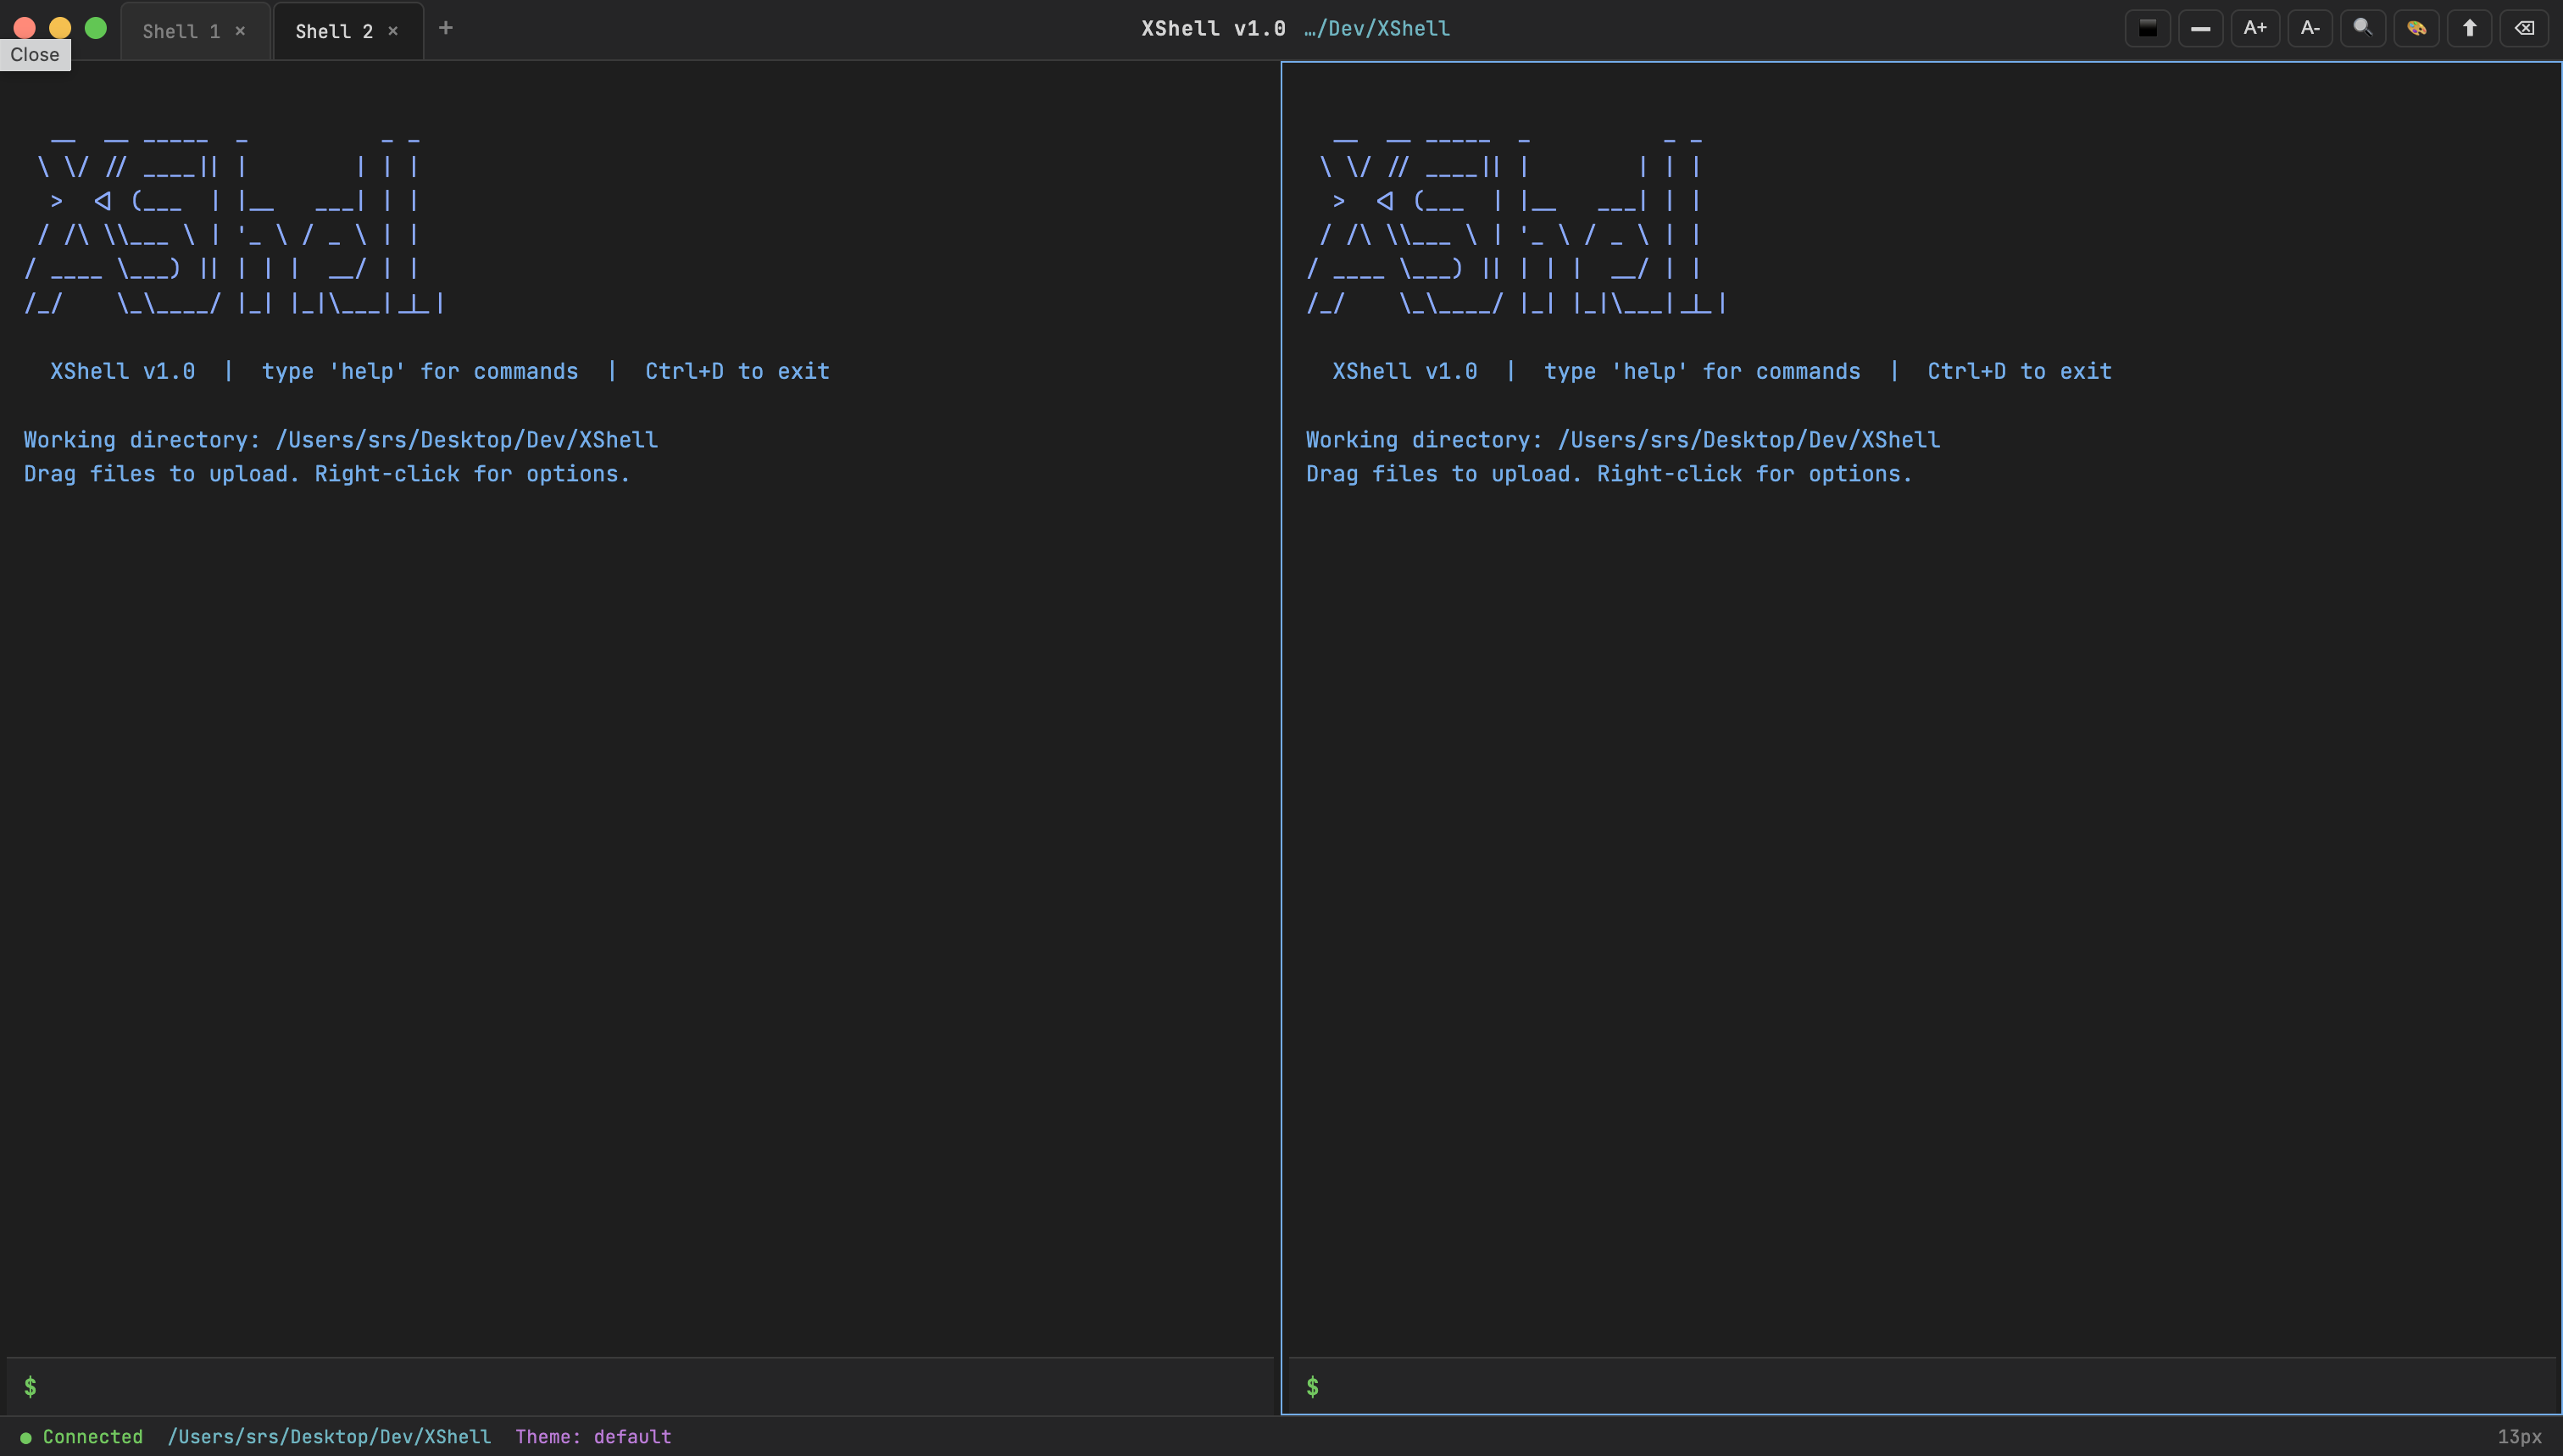
Task: Increase font size with the A+ button
Action: [2255, 28]
